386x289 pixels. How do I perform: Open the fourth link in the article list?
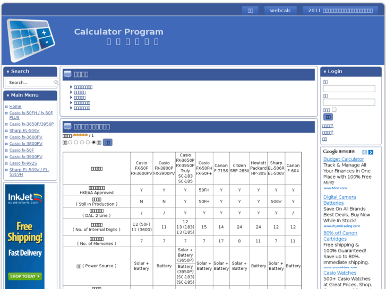tap(82, 103)
